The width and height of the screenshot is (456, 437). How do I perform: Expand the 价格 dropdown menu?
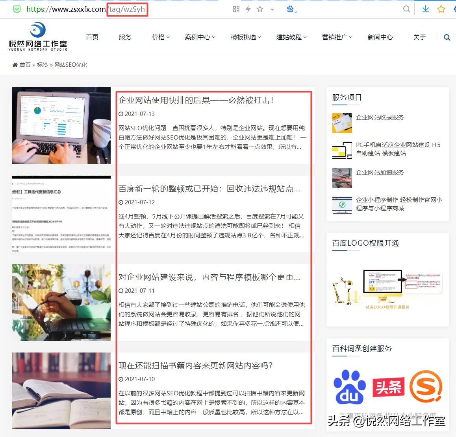(x=161, y=37)
